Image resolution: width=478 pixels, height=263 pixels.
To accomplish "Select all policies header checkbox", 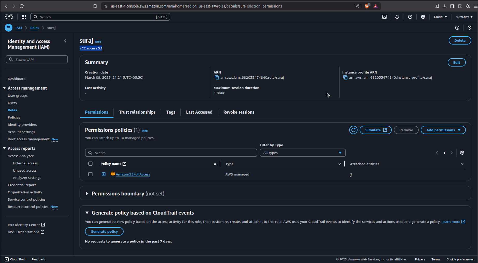I will pyautogui.click(x=90, y=164).
